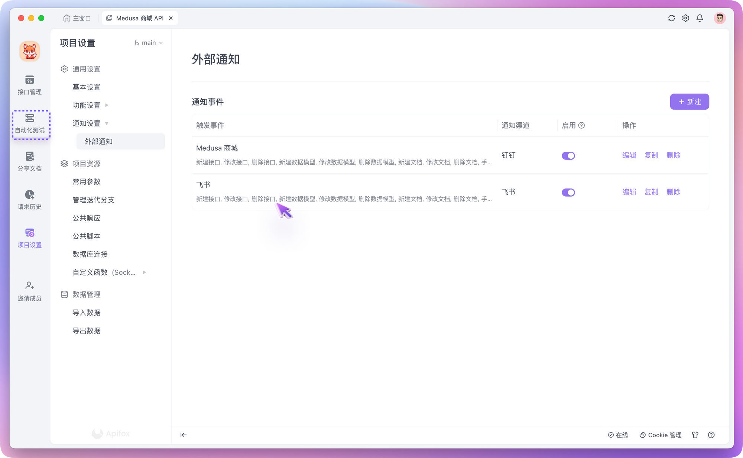Viewport: 743px width, 458px height.
Task: Open 公共响应 menu item
Action: point(87,218)
